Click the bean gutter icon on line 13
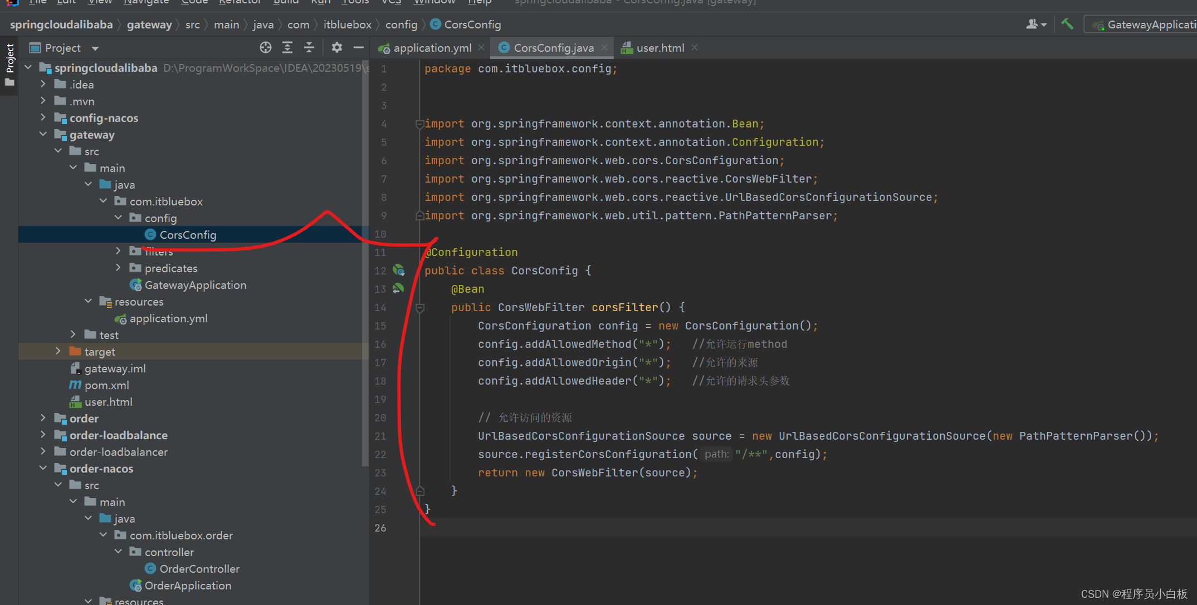This screenshot has height=605, width=1197. 398,289
